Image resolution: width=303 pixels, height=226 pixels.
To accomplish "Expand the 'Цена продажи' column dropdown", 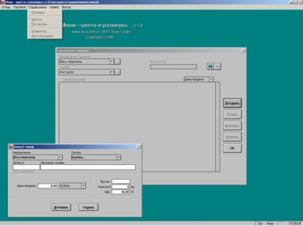I will (211, 79).
